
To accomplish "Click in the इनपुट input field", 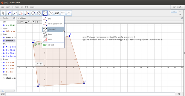I will (90, 94).
